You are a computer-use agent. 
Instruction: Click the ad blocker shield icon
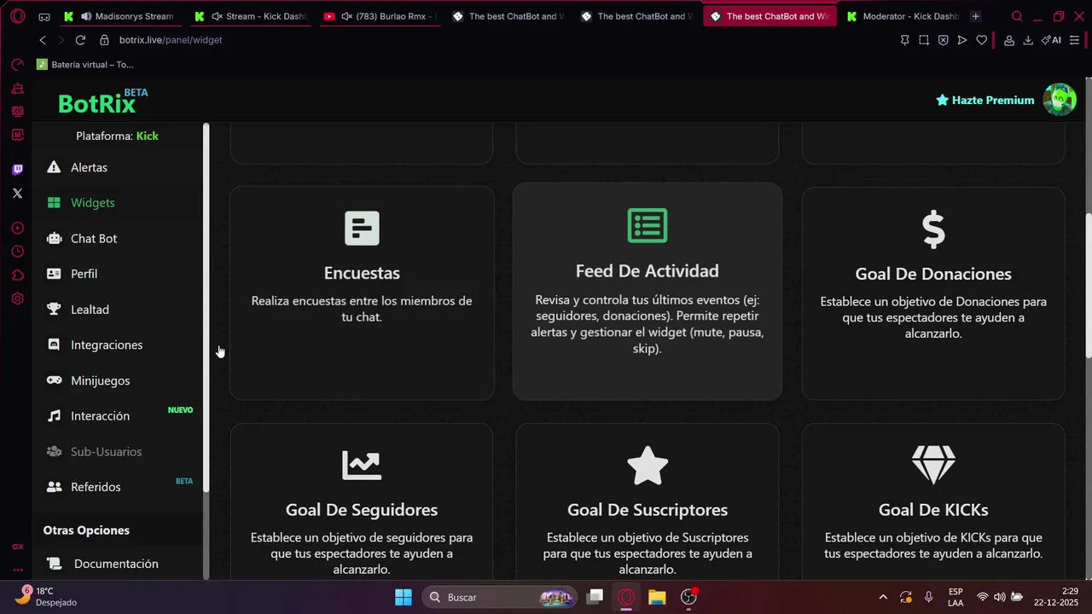click(x=943, y=40)
